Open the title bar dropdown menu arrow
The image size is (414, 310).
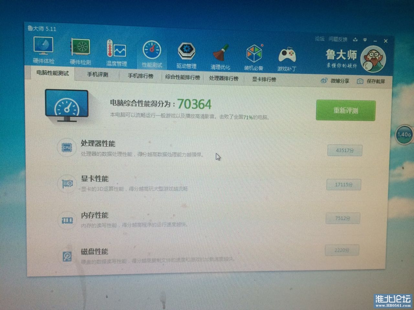(x=365, y=40)
